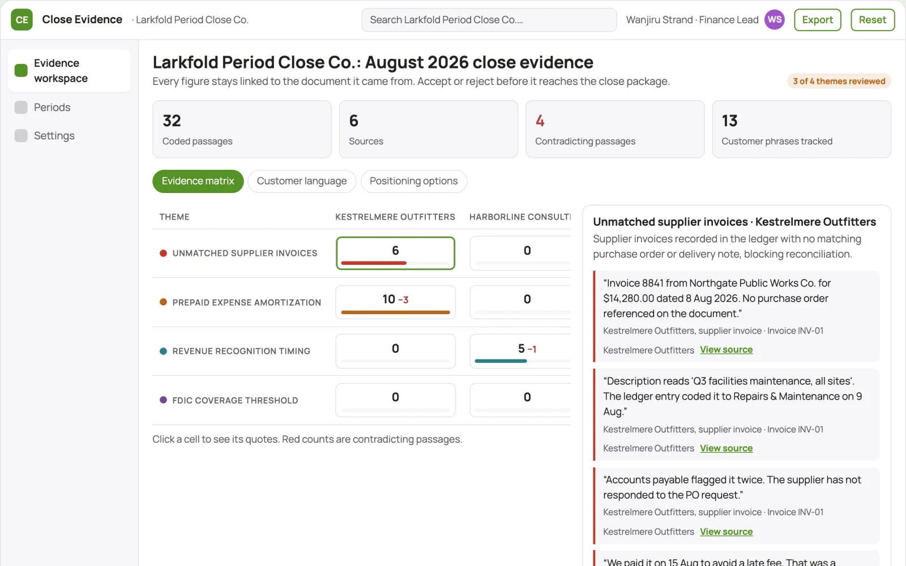
Task: Select Kestrelmere cell for FDIC Coverage Threshold
Action: 395,400
